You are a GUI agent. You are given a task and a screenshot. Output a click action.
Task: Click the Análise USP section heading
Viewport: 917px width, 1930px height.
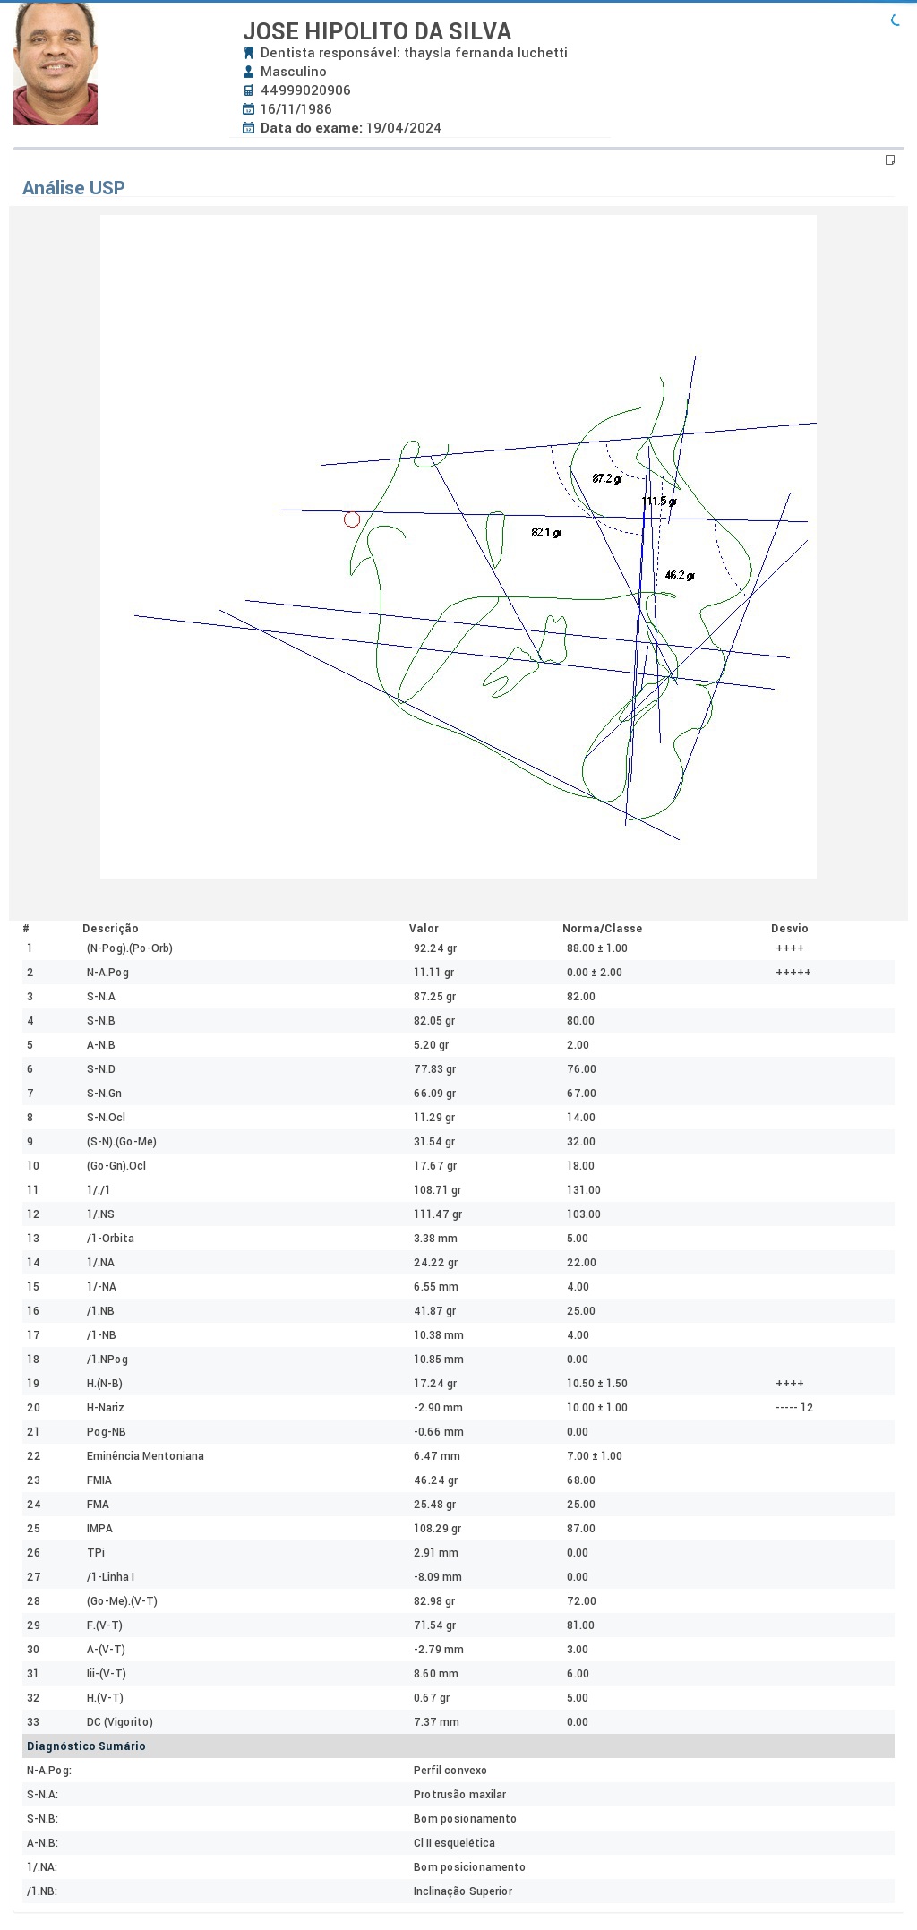73,188
